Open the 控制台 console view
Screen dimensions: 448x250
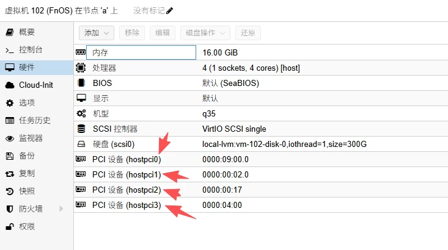(x=30, y=49)
